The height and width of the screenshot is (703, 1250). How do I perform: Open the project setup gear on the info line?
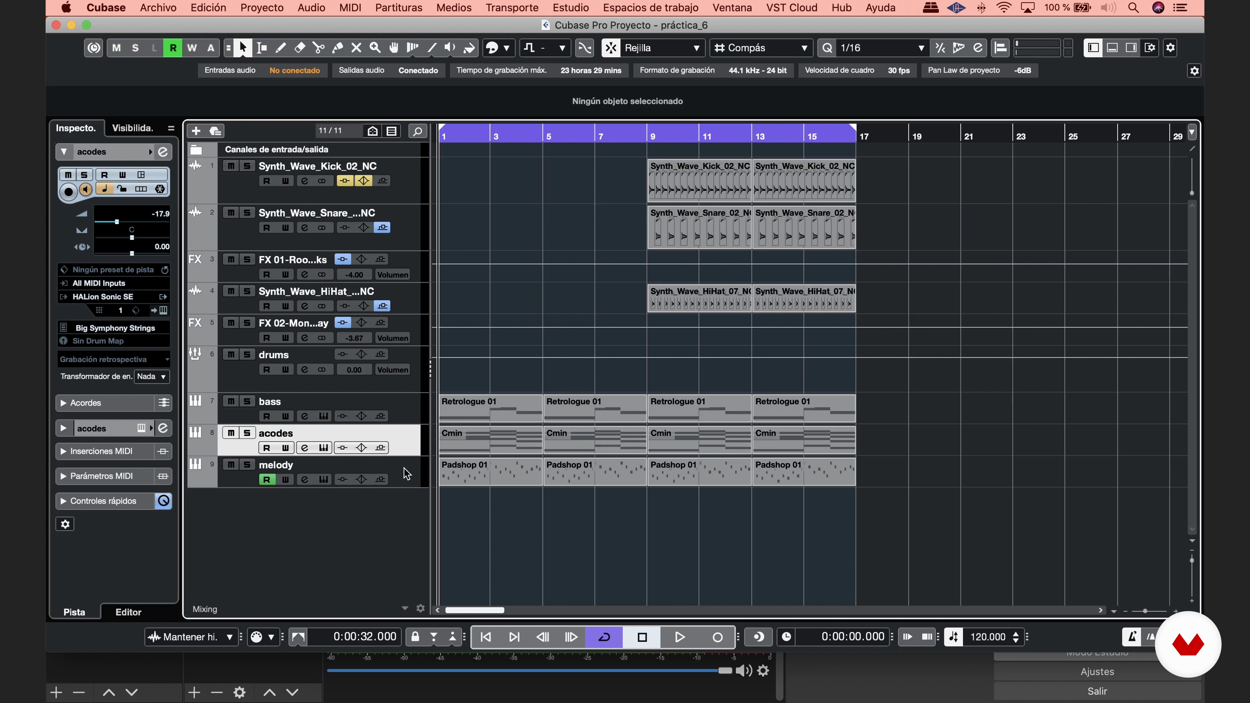(x=1194, y=71)
